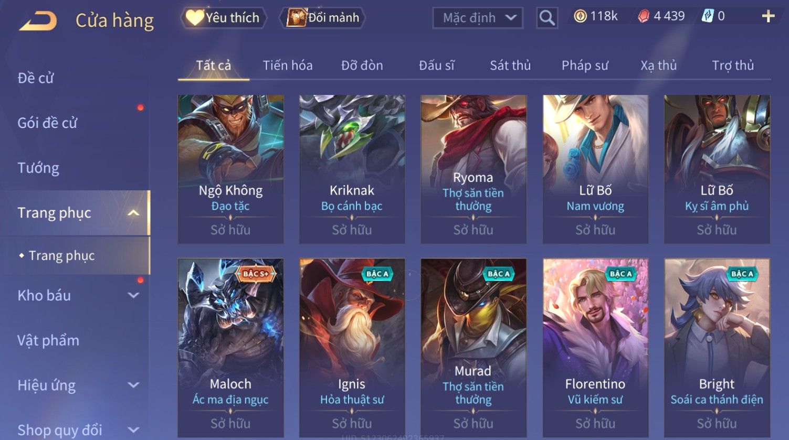Choose the Ngộ Không Đạo tặc skin card
The width and height of the screenshot is (789, 440).
[x=230, y=169]
